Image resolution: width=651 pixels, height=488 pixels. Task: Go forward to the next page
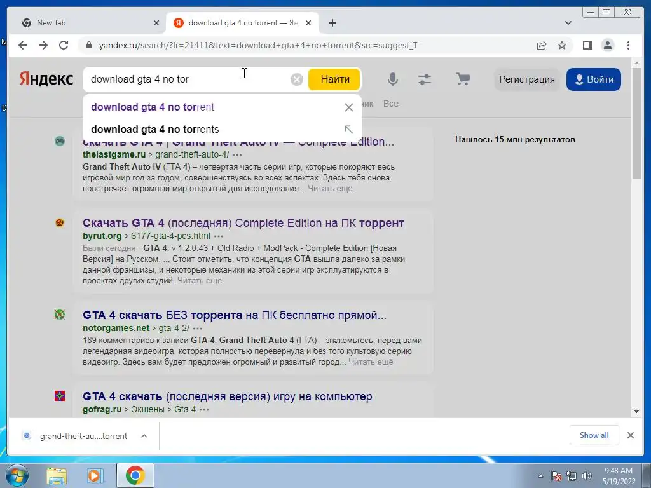click(x=43, y=45)
